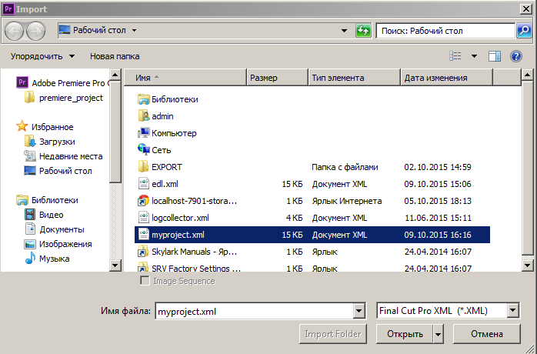Toggle the preview pane icon
The width and height of the screenshot is (537, 354).
click(x=495, y=56)
